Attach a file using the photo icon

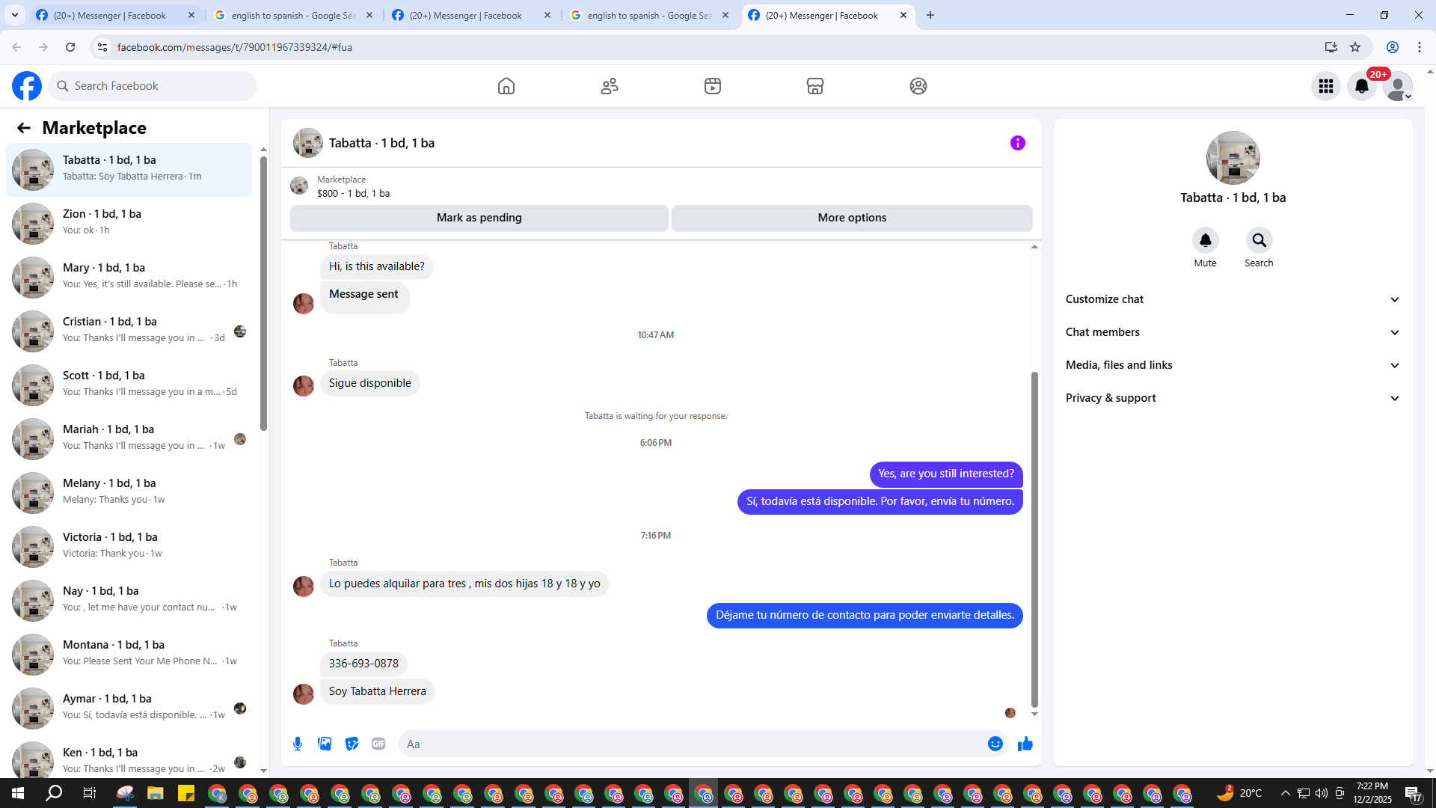(x=325, y=744)
